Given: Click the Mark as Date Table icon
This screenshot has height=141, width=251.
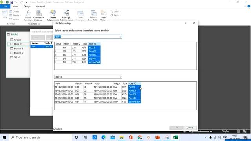Looking at the screenshot, I should (94, 13).
